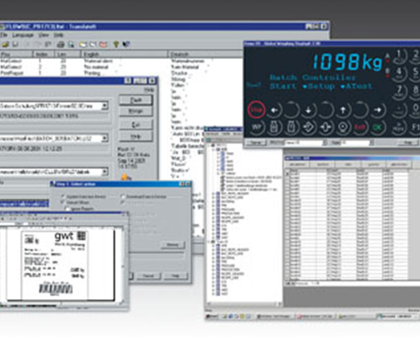420x337 pixels.
Task: Open the first file path dropdown
Action: 105,105
